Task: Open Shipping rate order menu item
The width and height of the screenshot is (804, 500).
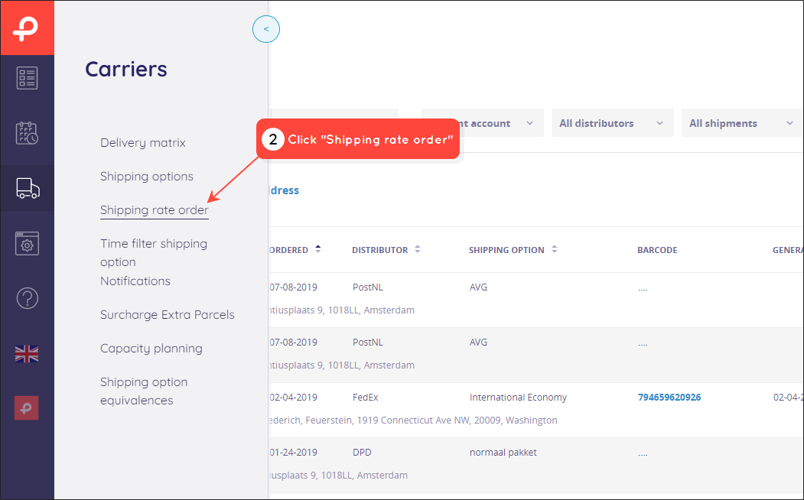Action: pyautogui.click(x=155, y=210)
